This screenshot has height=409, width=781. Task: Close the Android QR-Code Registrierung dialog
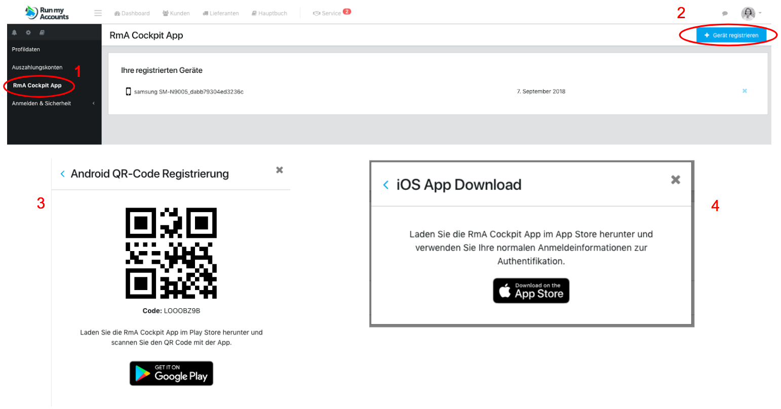coord(279,170)
